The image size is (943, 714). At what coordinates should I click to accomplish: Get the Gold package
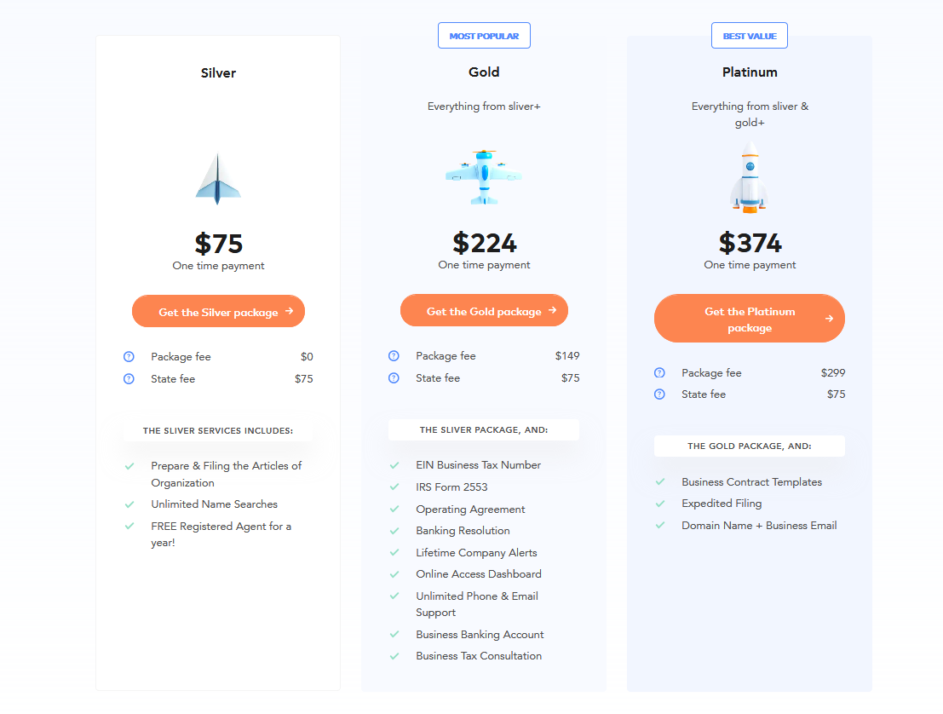(484, 311)
